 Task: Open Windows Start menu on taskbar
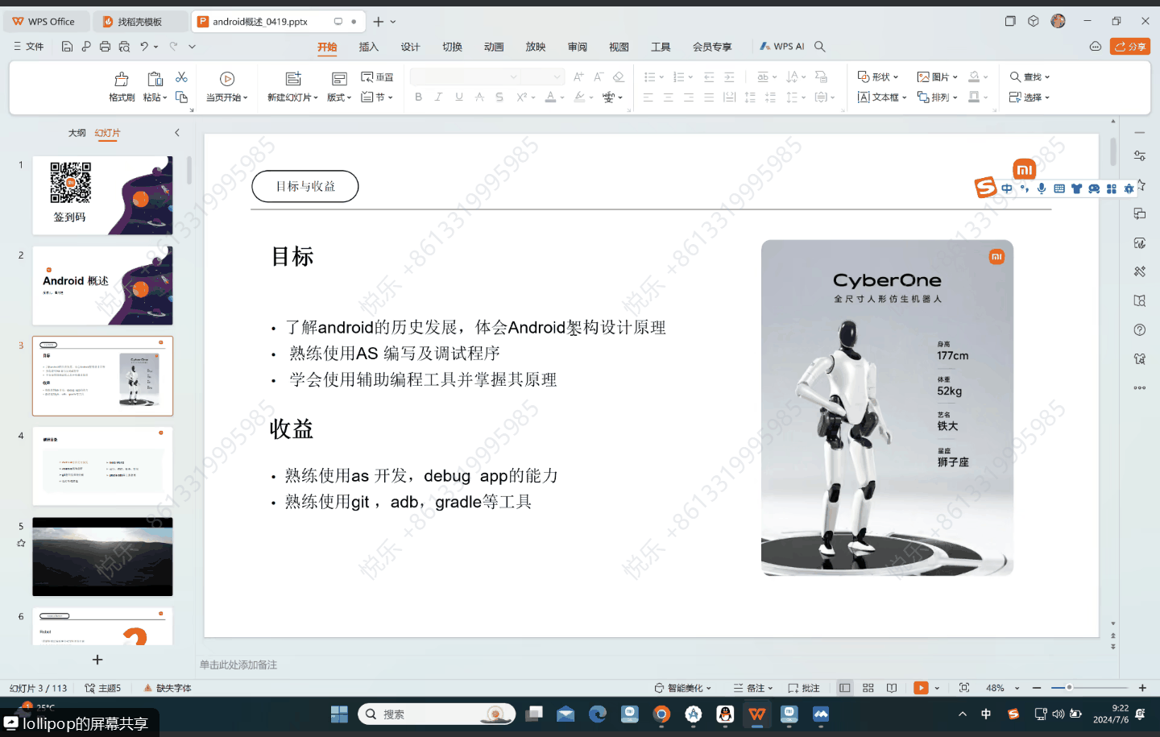(339, 714)
